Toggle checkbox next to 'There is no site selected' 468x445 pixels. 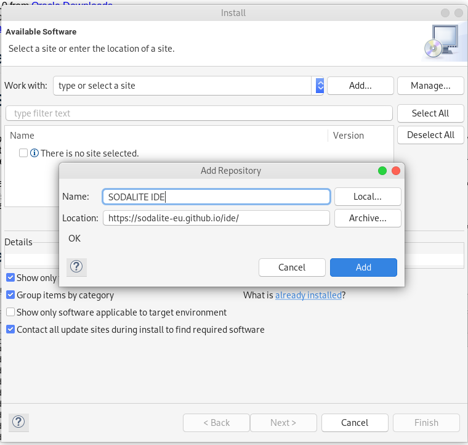click(23, 153)
